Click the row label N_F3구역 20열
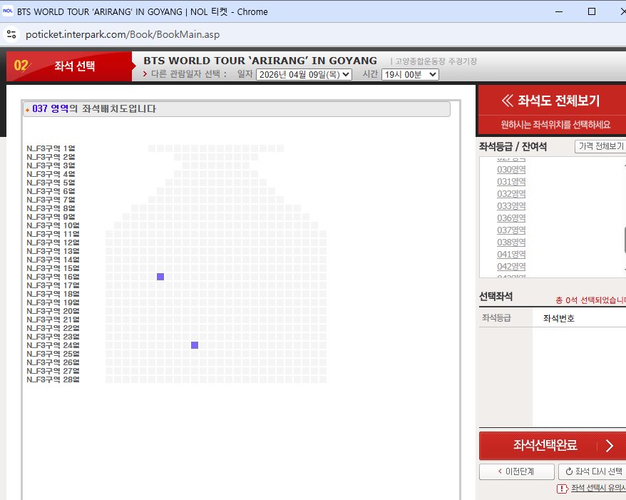Image resolution: width=626 pixels, height=500 pixels. [53, 311]
